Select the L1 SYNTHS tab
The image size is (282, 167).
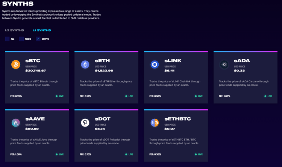coord(42,30)
